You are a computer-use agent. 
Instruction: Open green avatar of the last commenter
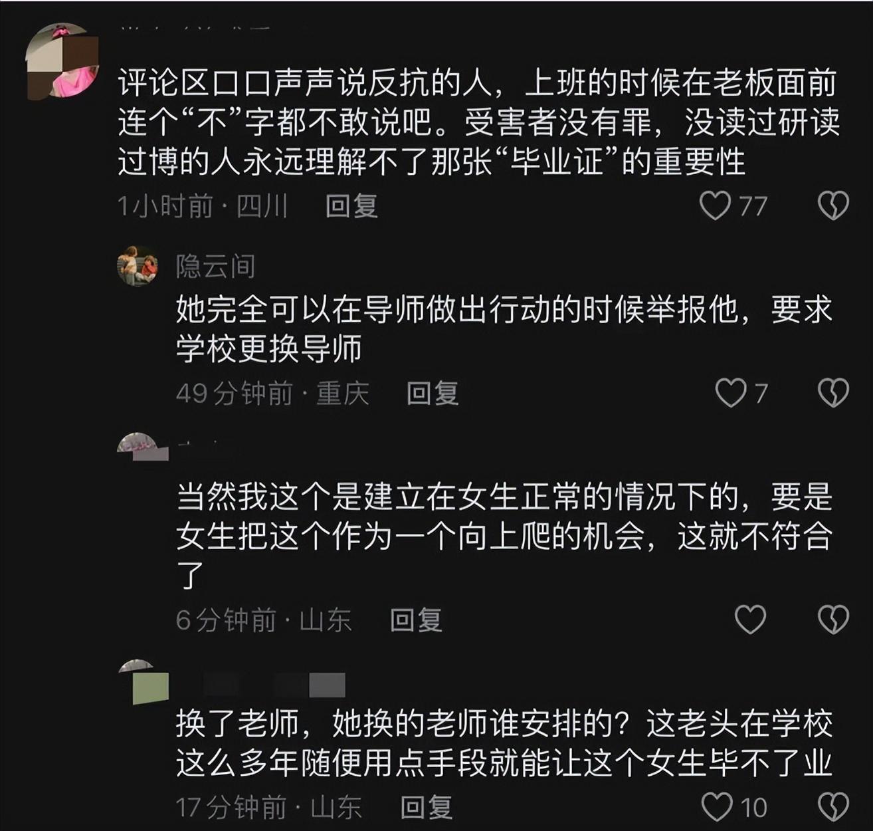tap(144, 682)
